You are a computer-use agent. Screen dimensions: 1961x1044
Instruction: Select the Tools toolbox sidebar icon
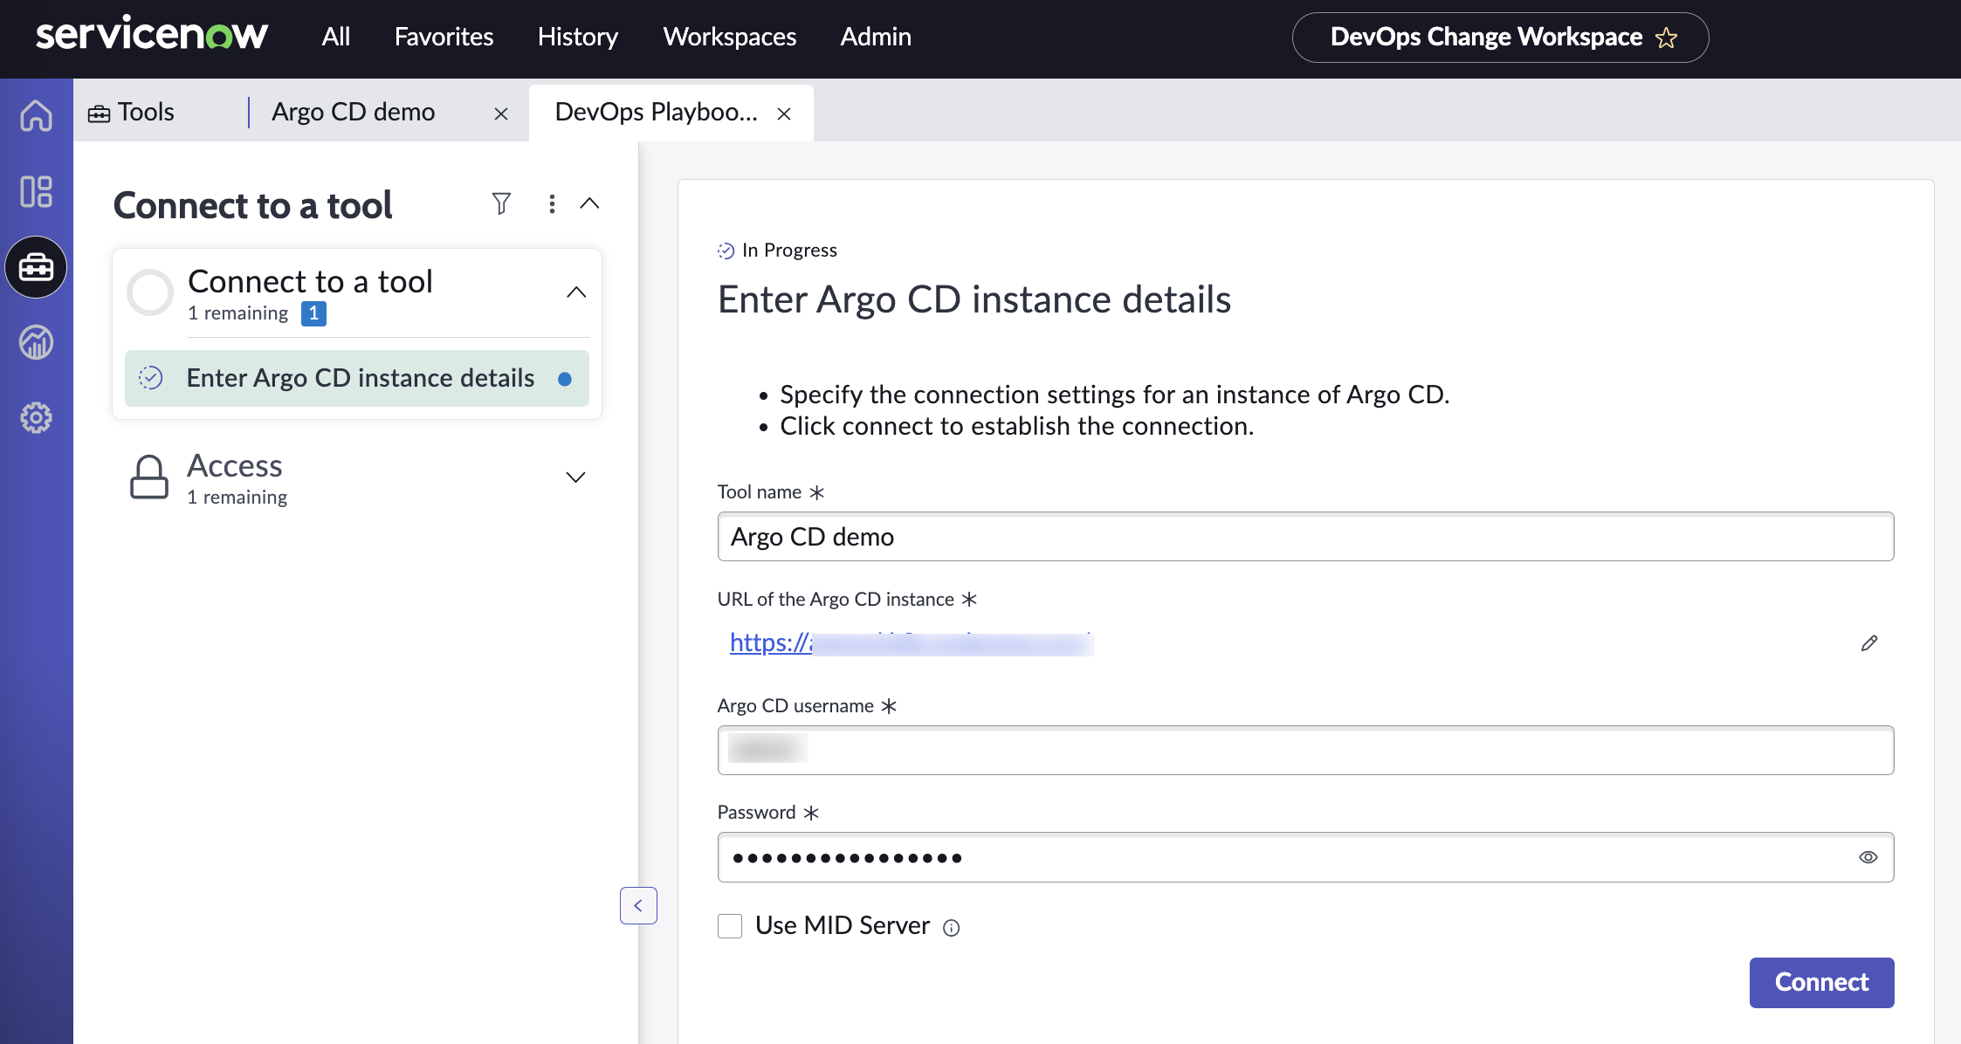coord(36,267)
